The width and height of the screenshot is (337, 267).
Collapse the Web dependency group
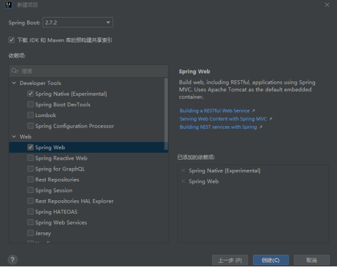tap(14, 137)
